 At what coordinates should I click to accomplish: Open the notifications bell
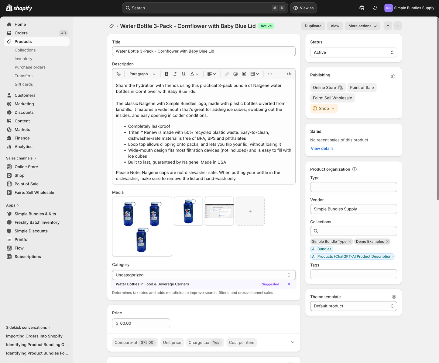[x=375, y=8]
